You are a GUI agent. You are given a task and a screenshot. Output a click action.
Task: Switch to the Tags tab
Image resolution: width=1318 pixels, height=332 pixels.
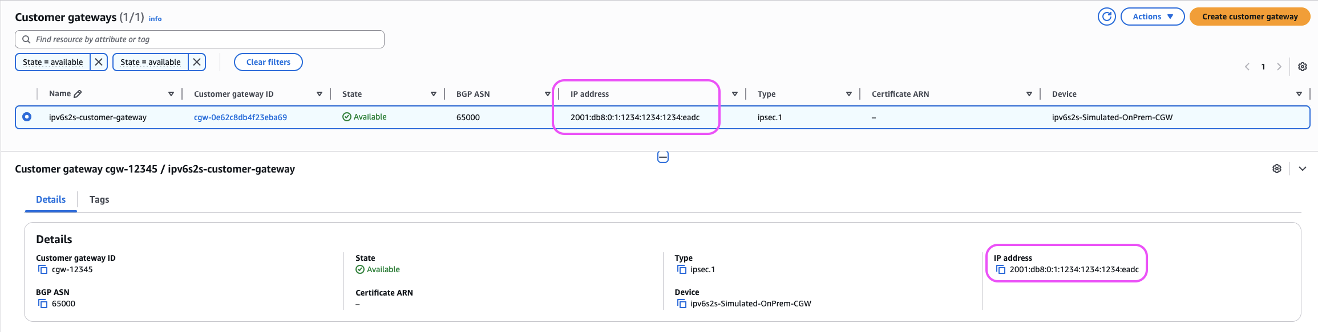99,199
